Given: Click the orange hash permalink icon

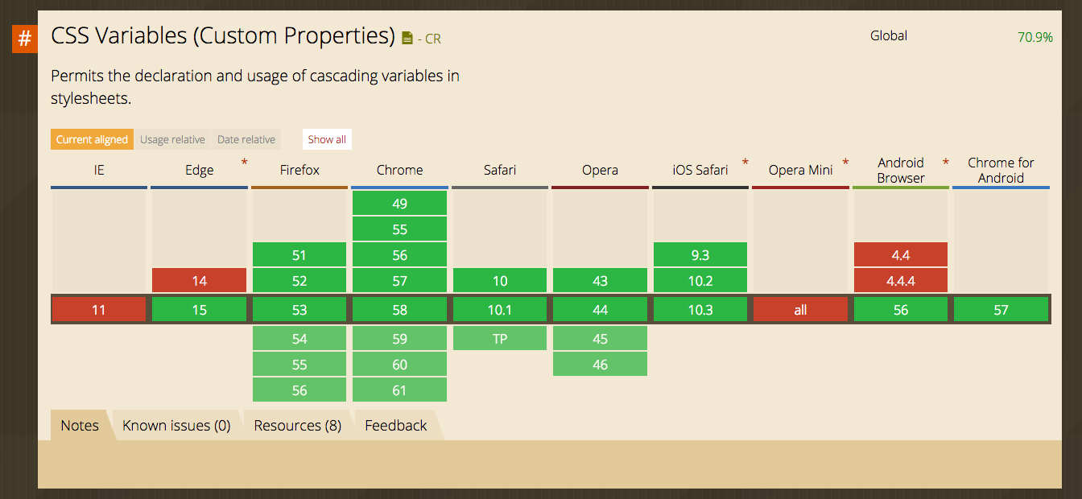Looking at the screenshot, I should (x=25, y=39).
